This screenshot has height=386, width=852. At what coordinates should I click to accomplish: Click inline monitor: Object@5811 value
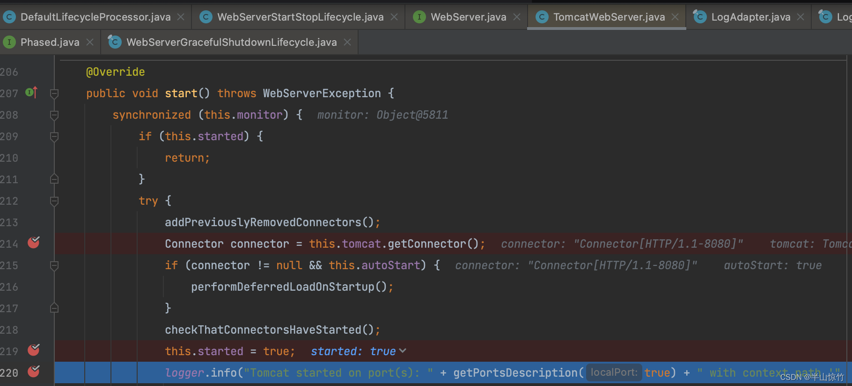[382, 115]
